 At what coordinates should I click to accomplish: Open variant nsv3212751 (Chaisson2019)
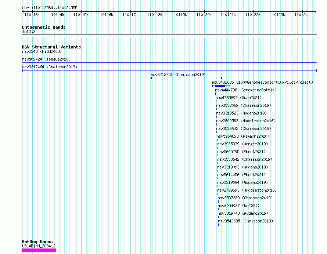[178, 75]
